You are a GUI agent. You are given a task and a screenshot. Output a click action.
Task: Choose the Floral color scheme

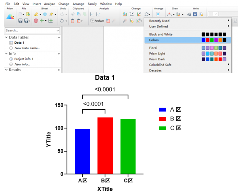click(x=188, y=48)
